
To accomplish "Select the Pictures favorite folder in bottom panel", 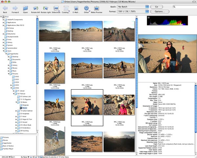I will coord(5,137).
